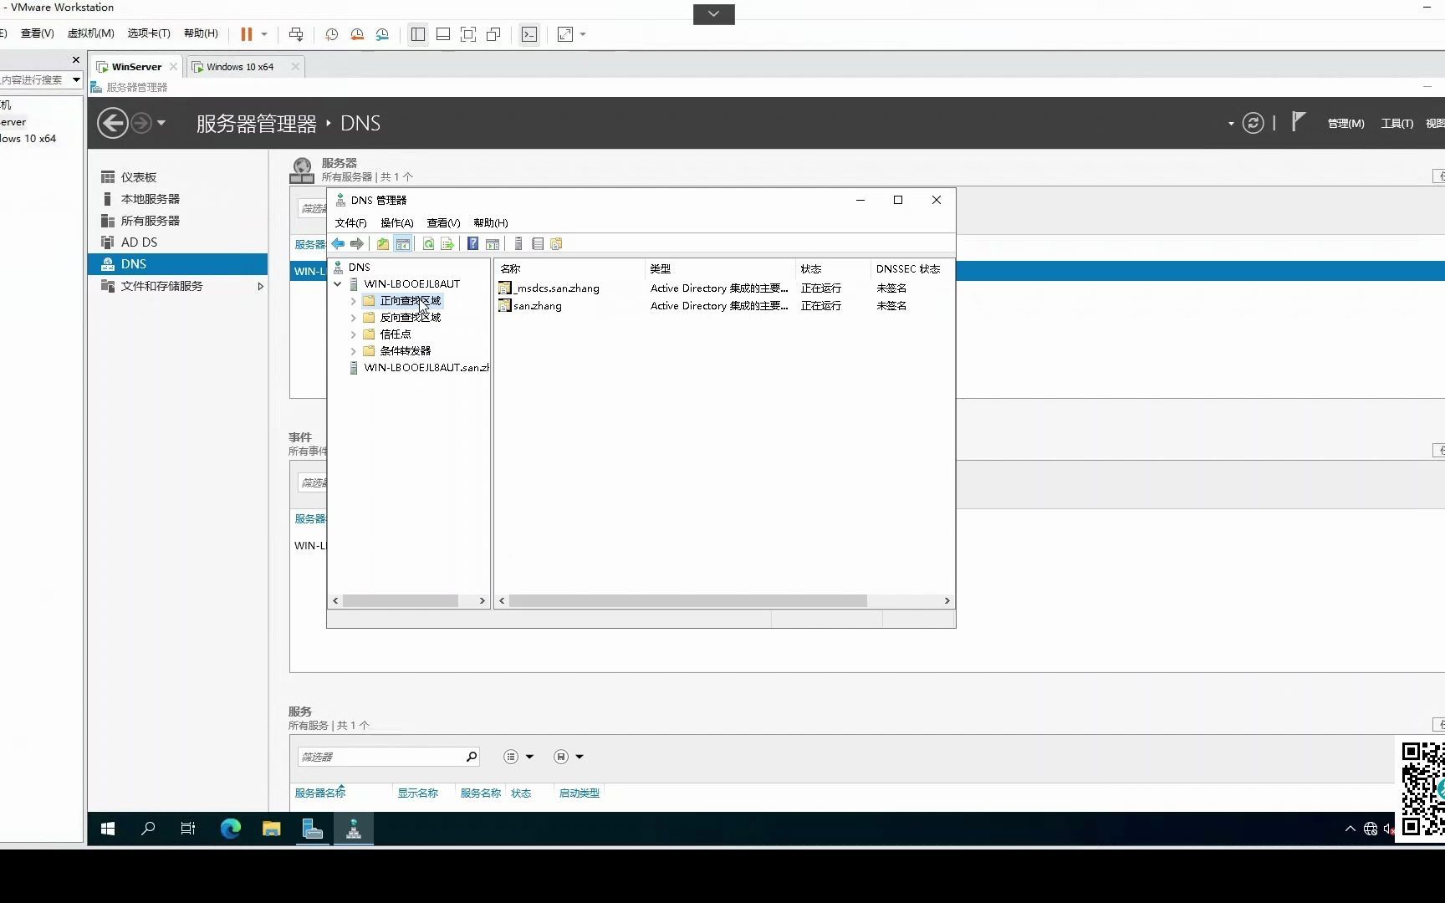Viewport: 1445px width, 903px height.
Task: Open 本地服务器 in Server Manager sidebar
Action: (x=151, y=199)
